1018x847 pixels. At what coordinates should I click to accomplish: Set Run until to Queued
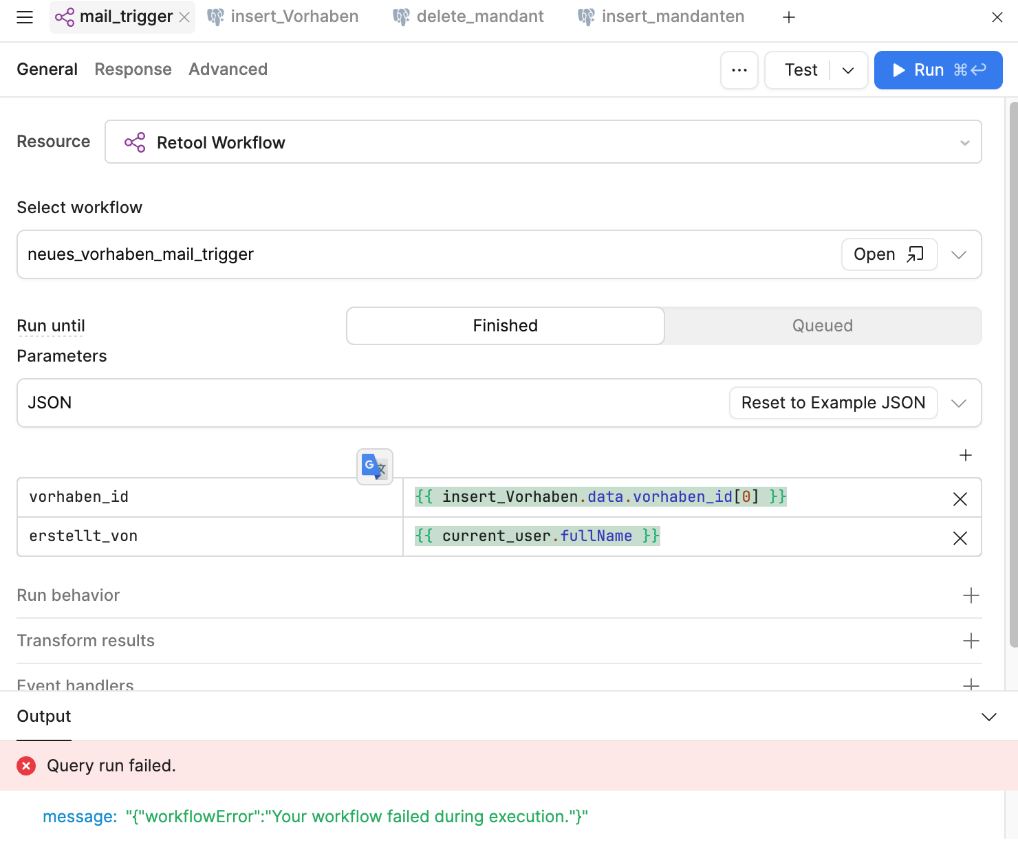[x=822, y=326]
